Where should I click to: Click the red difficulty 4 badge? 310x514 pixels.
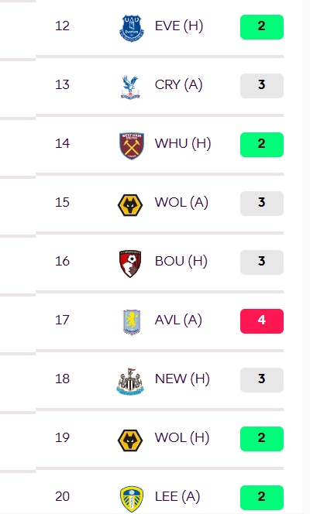(x=262, y=321)
